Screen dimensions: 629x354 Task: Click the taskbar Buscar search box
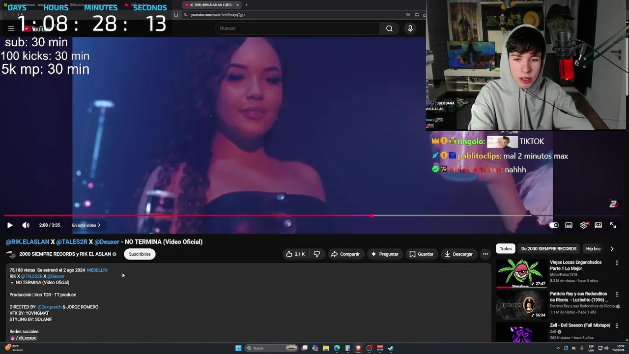(x=272, y=348)
